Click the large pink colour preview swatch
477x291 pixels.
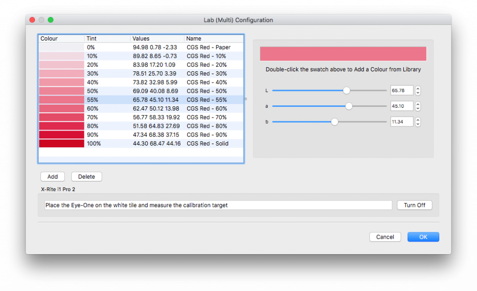[x=343, y=54]
